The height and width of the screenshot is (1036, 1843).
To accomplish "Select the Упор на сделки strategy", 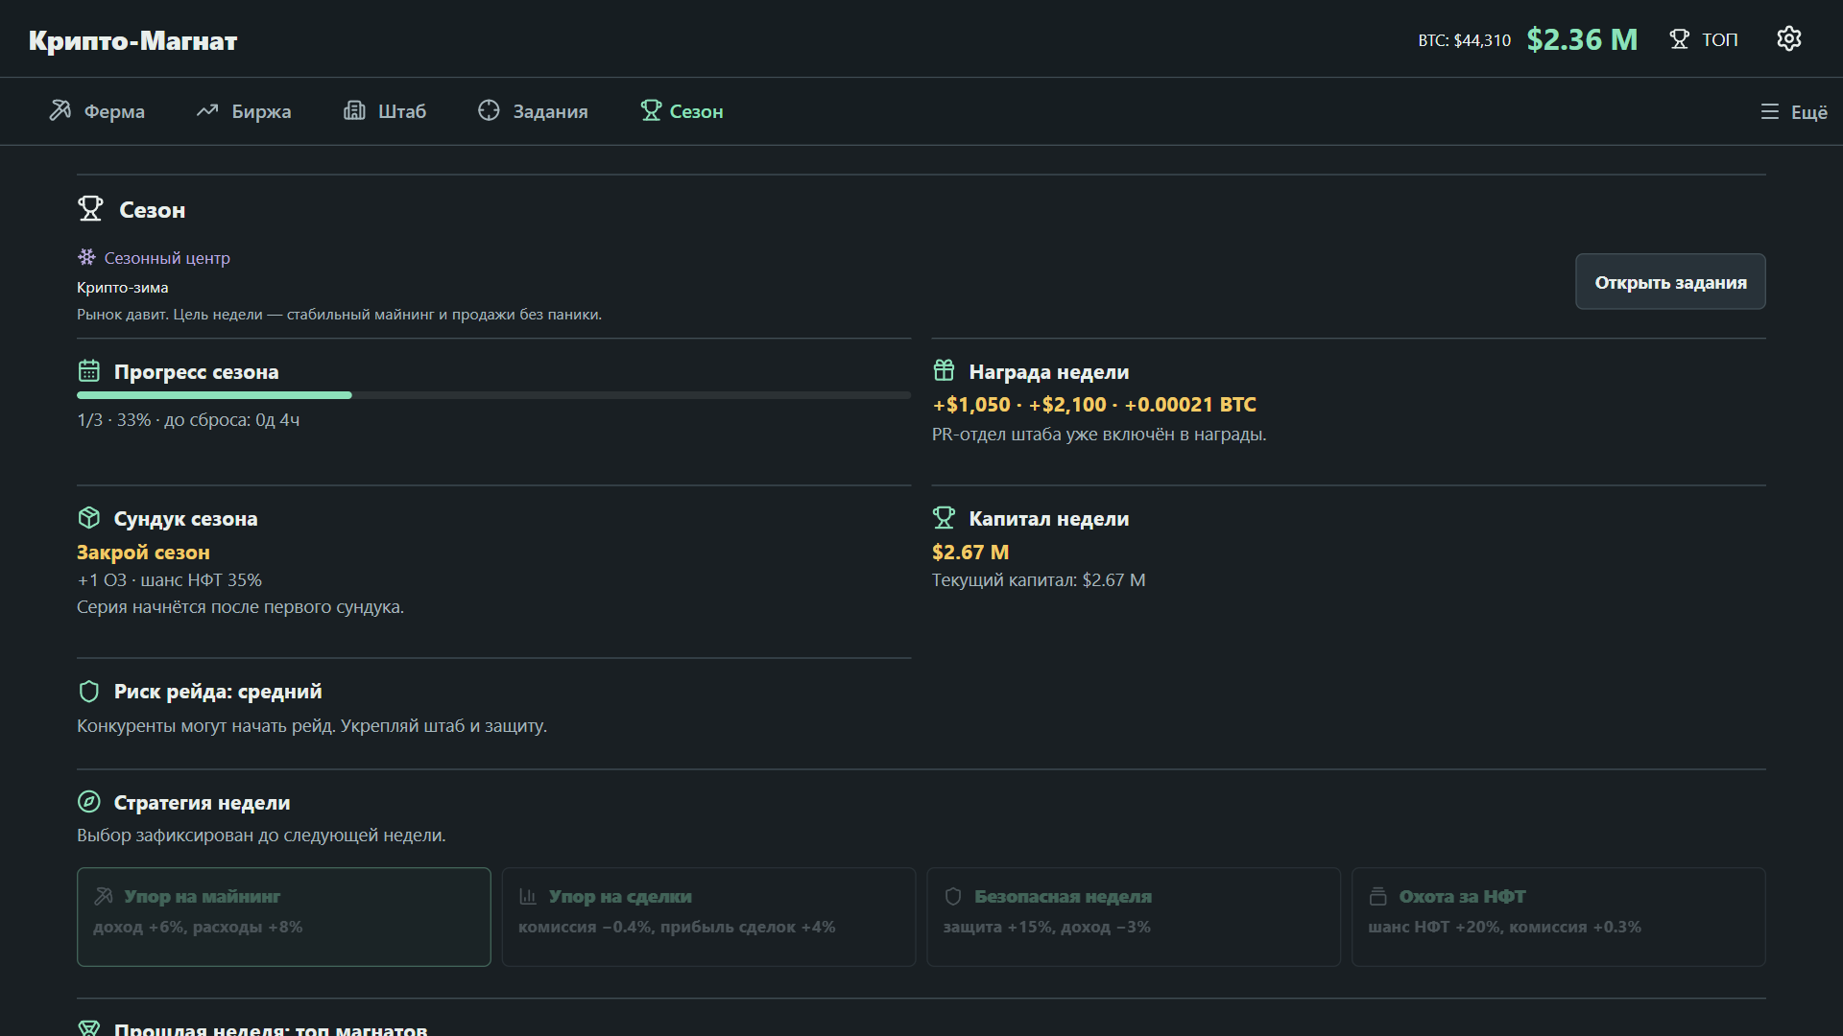I will [x=708, y=917].
